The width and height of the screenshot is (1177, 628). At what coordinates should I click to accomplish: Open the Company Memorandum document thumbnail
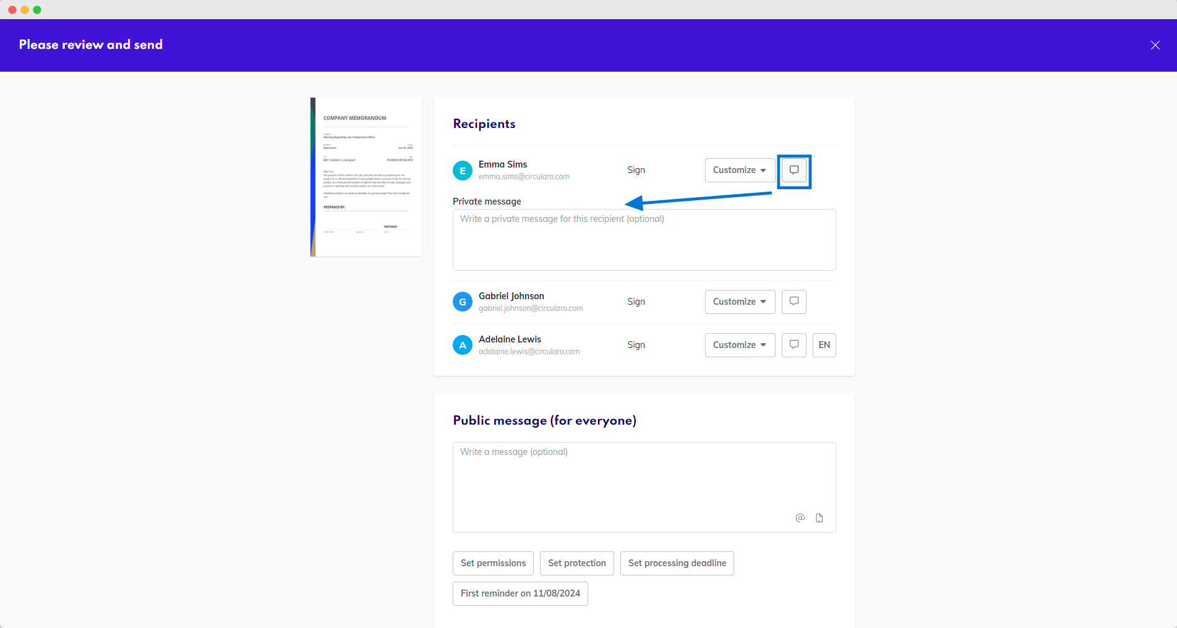(x=367, y=177)
